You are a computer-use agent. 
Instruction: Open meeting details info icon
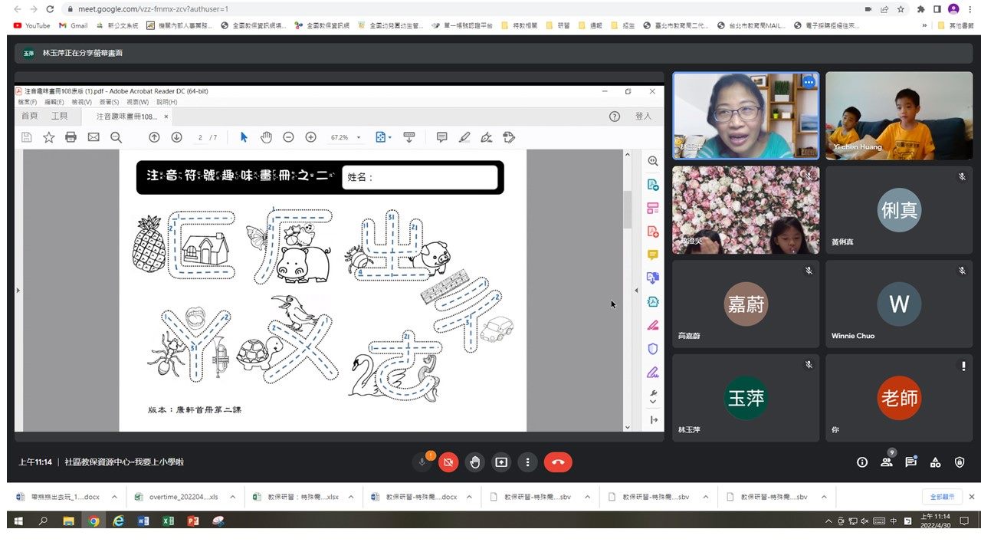[x=862, y=462]
